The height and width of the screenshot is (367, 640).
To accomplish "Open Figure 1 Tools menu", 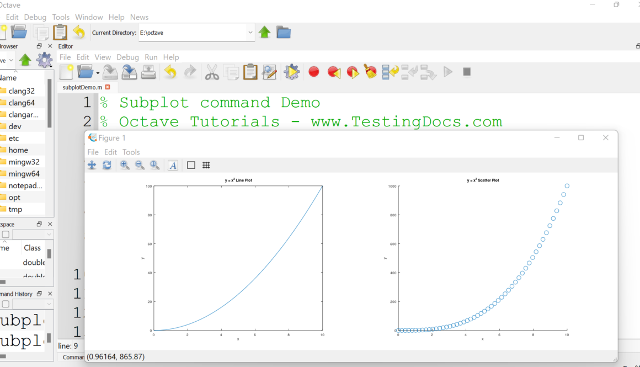I will coord(131,152).
